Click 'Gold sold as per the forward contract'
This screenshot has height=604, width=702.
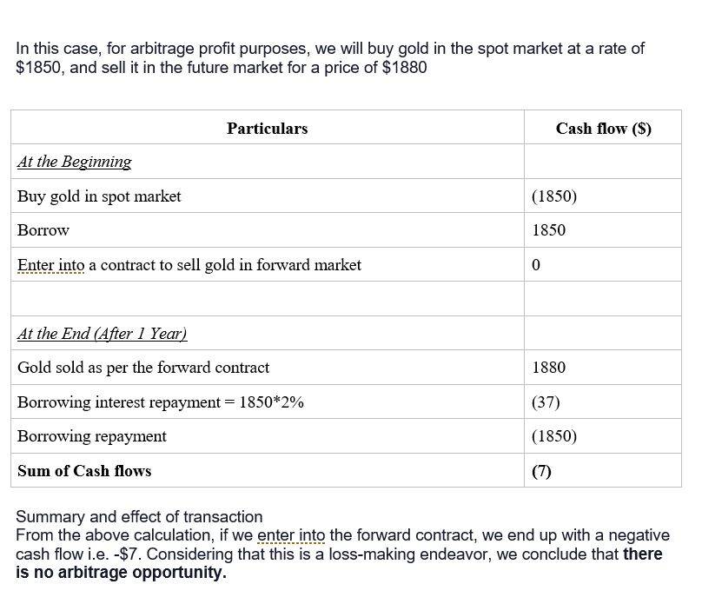pyautogui.click(x=143, y=368)
